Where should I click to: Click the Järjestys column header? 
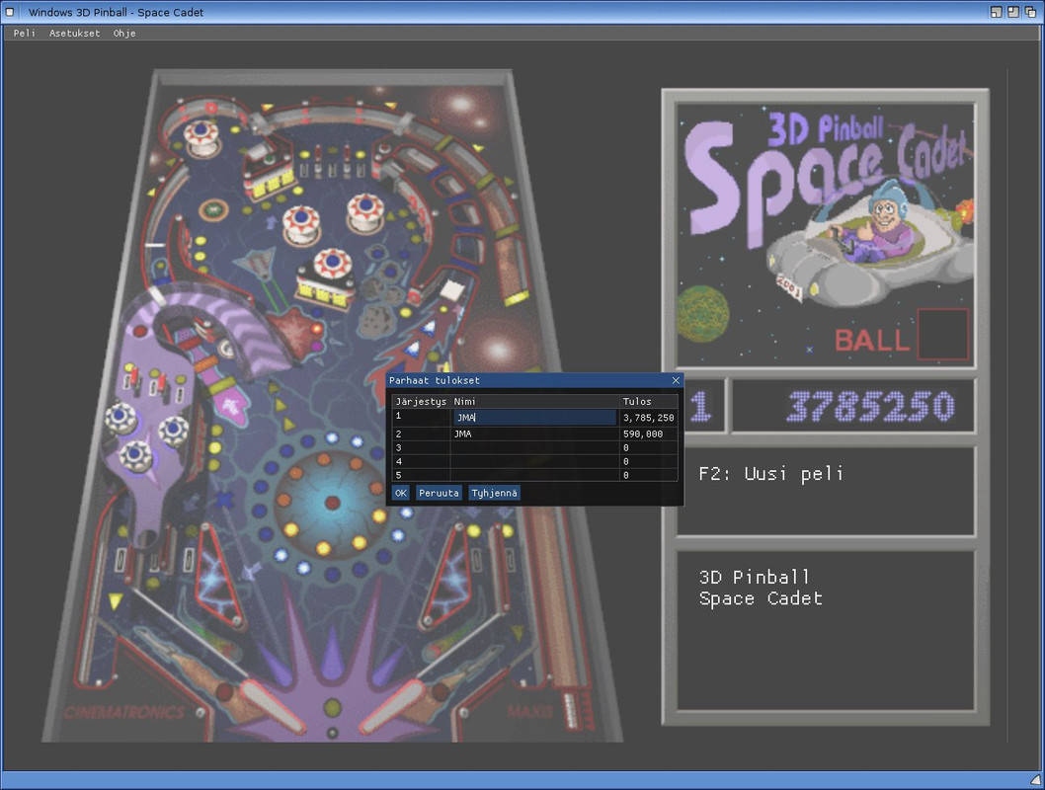(421, 401)
